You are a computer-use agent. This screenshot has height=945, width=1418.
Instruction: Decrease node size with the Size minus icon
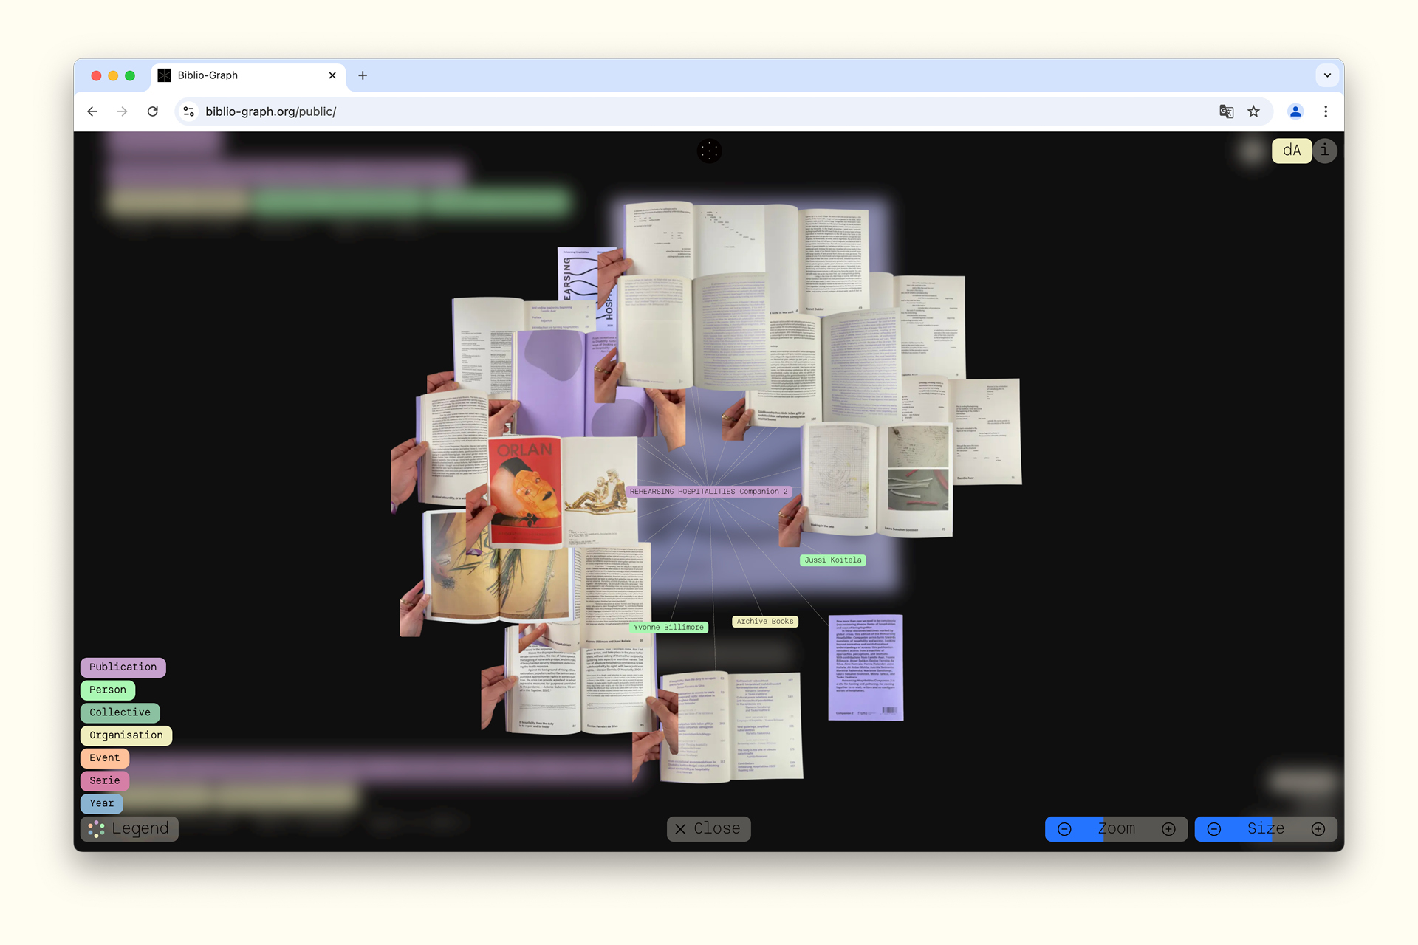[1215, 828]
